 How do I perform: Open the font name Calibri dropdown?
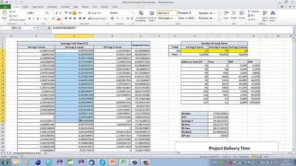coord(45,13)
